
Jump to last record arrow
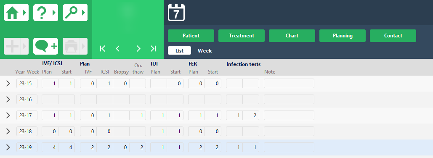(x=153, y=48)
